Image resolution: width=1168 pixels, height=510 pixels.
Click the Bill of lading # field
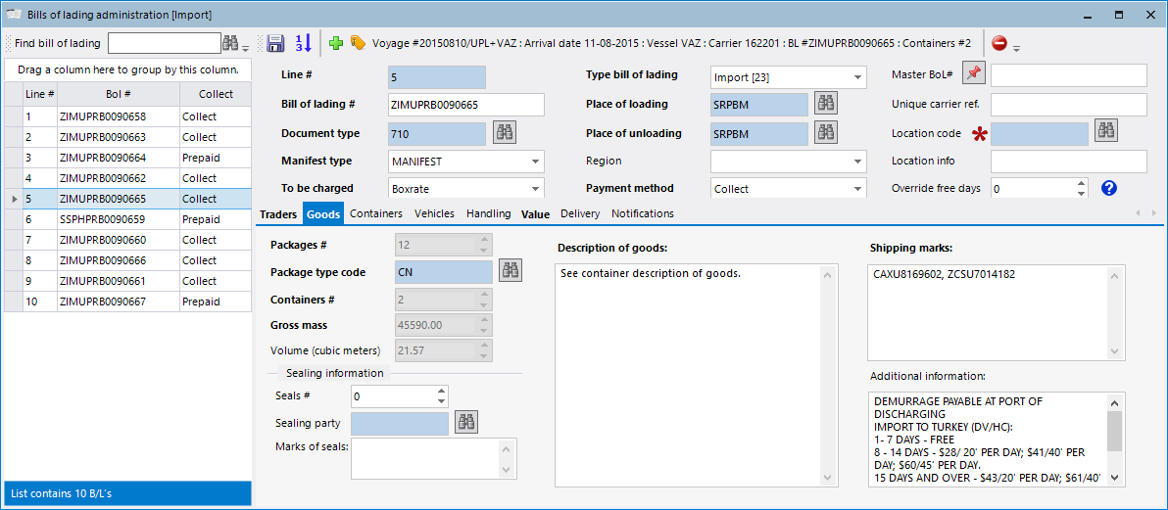point(466,105)
